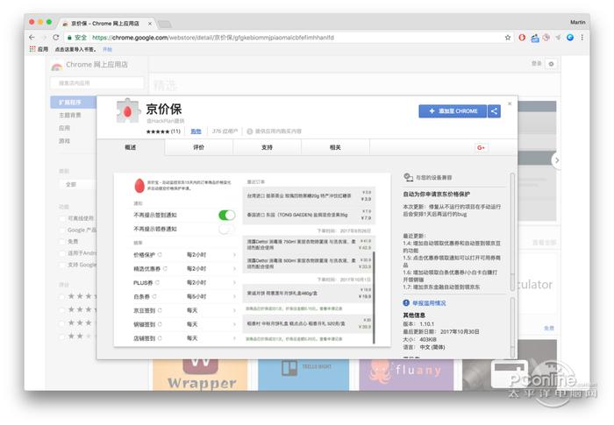Open the web store settings gear
The width and height of the screenshot is (614, 425).
click(x=552, y=64)
